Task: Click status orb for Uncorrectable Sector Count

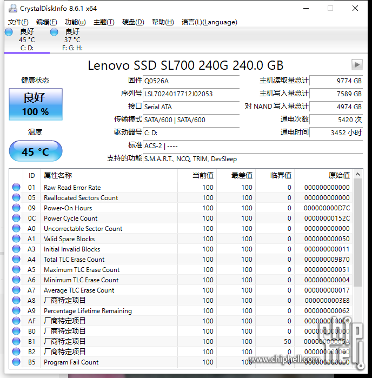Action: [16, 229]
